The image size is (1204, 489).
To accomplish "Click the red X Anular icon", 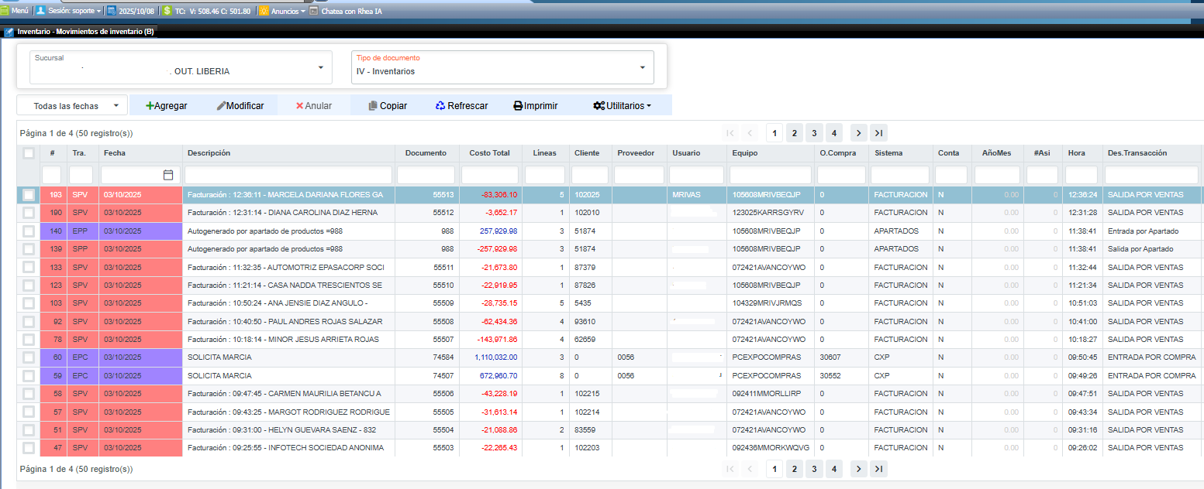I will click(x=299, y=106).
